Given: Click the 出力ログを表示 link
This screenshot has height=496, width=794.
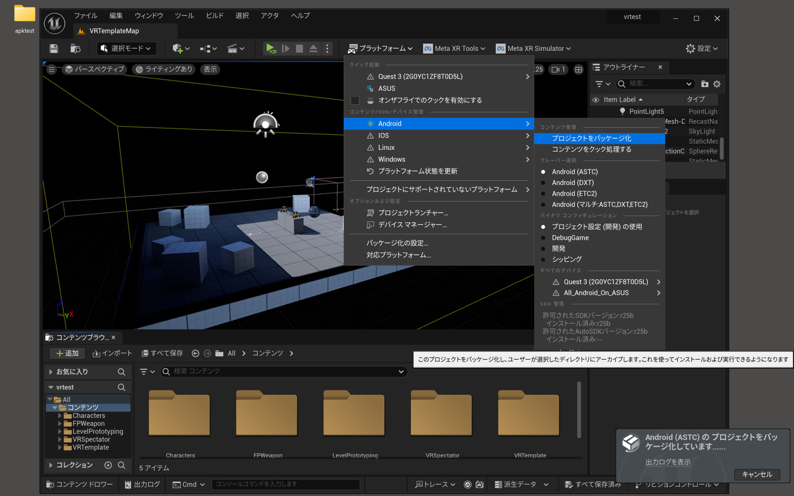Looking at the screenshot, I should coord(668,462).
